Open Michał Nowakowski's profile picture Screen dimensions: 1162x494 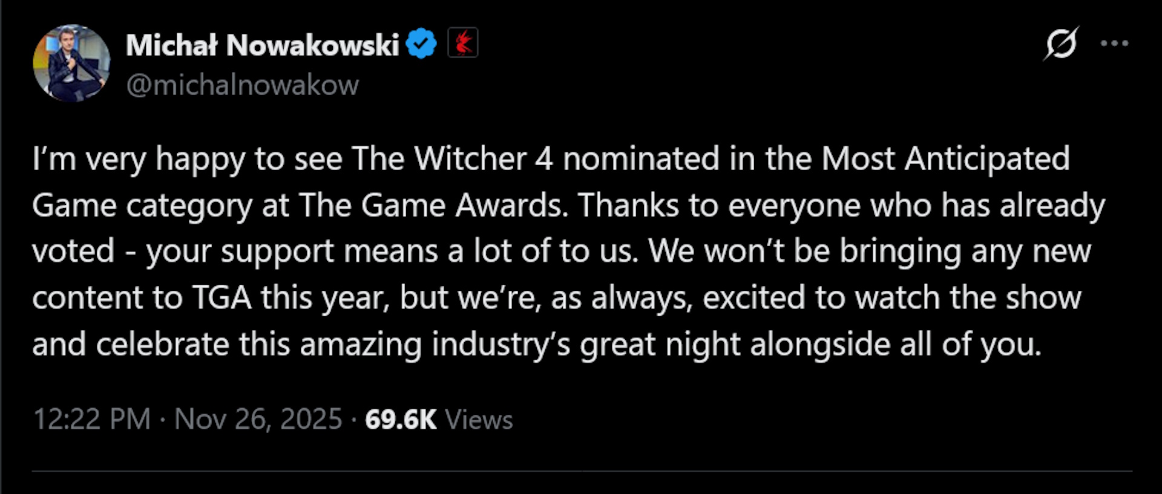click(71, 63)
